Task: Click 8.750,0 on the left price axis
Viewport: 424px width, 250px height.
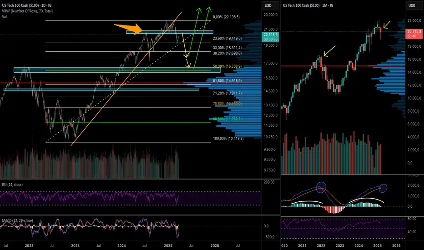Action: [x=270, y=170]
